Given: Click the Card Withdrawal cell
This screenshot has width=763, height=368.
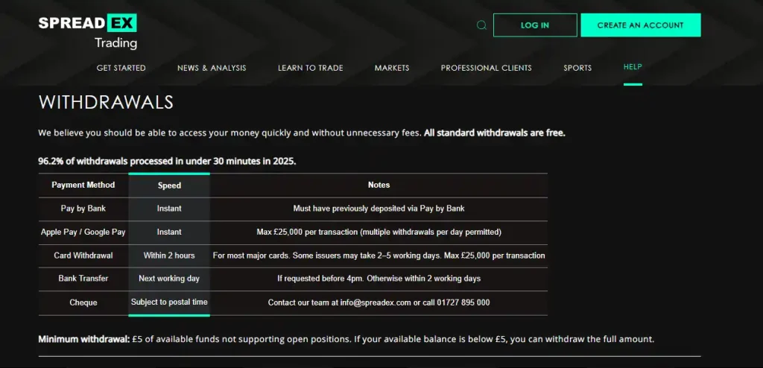Looking at the screenshot, I should click(x=83, y=256).
